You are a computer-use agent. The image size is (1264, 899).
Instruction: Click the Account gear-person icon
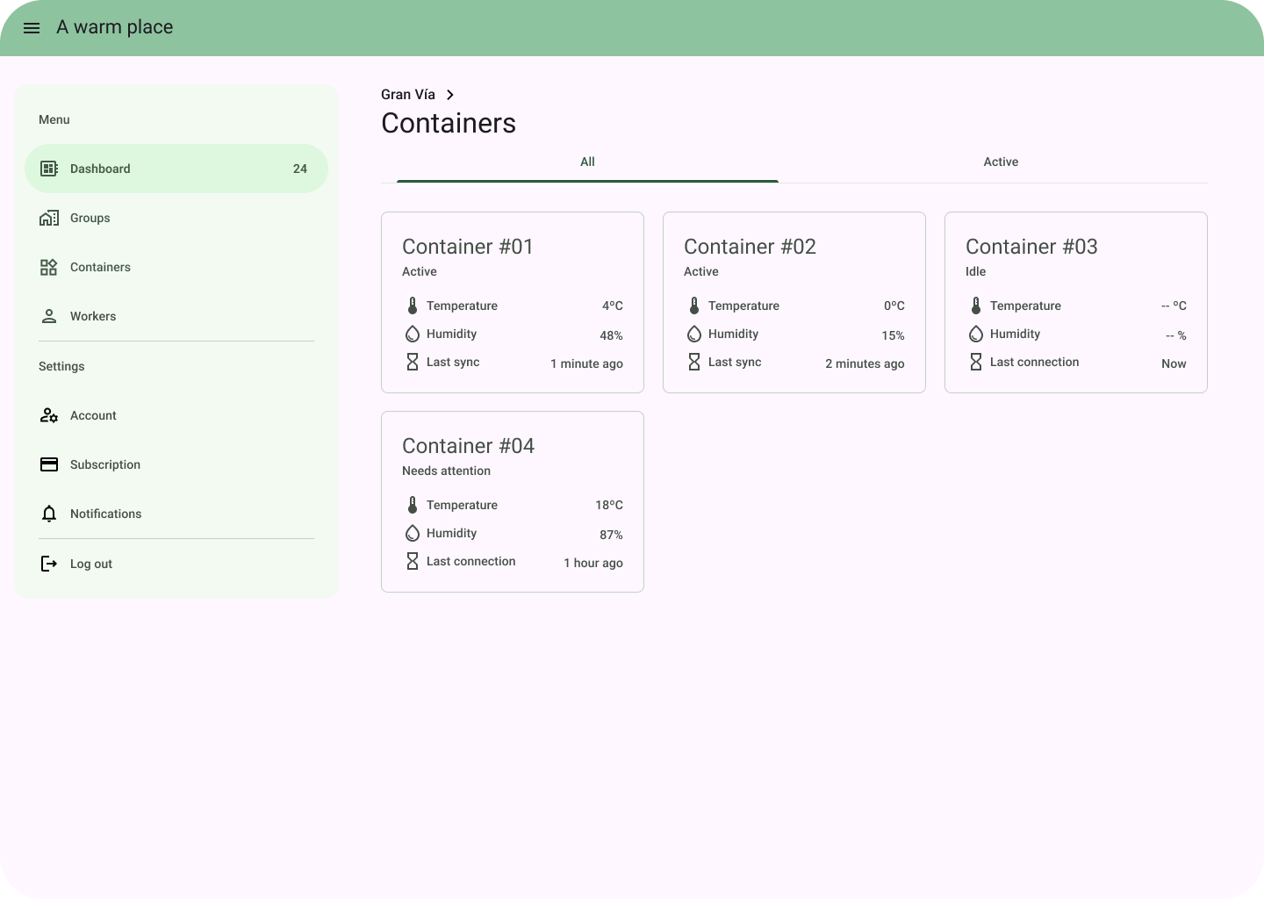pos(49,415)
